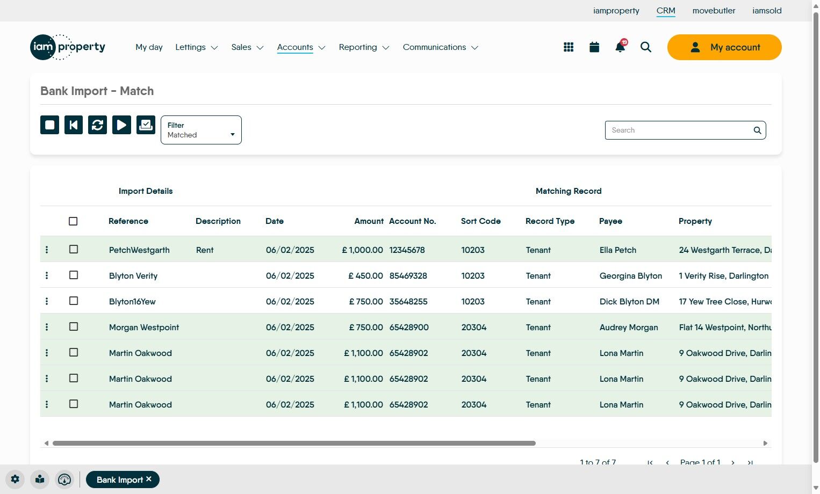Toggle the select-all header checkbox
Screen dimensions: 820x494
[73, 221]
